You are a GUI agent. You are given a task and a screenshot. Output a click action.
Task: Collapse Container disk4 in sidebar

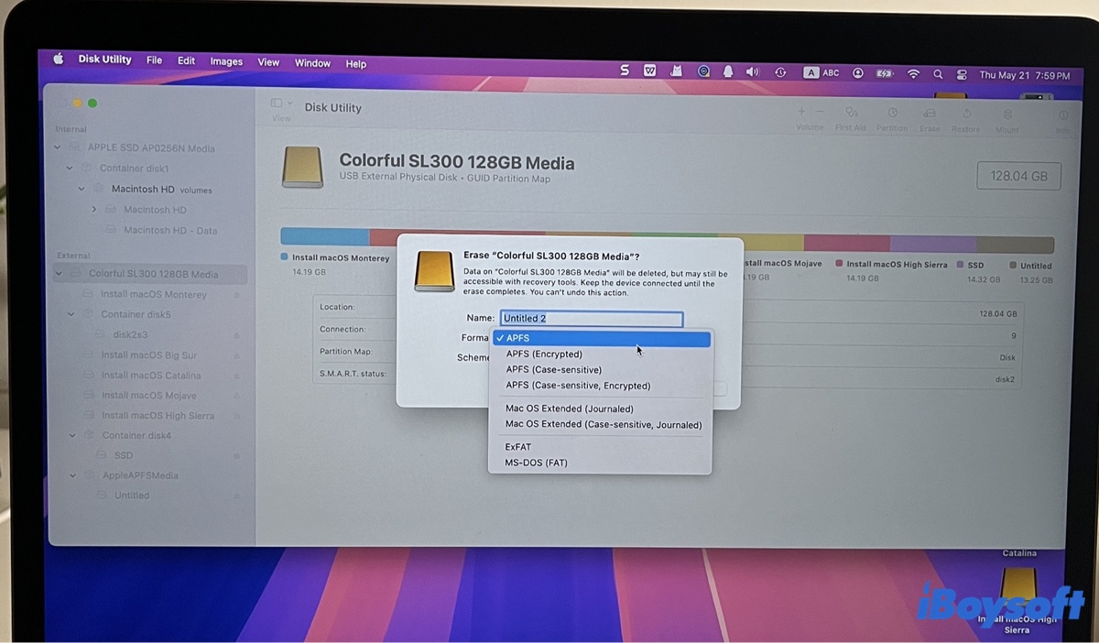(x=71, y=435)
